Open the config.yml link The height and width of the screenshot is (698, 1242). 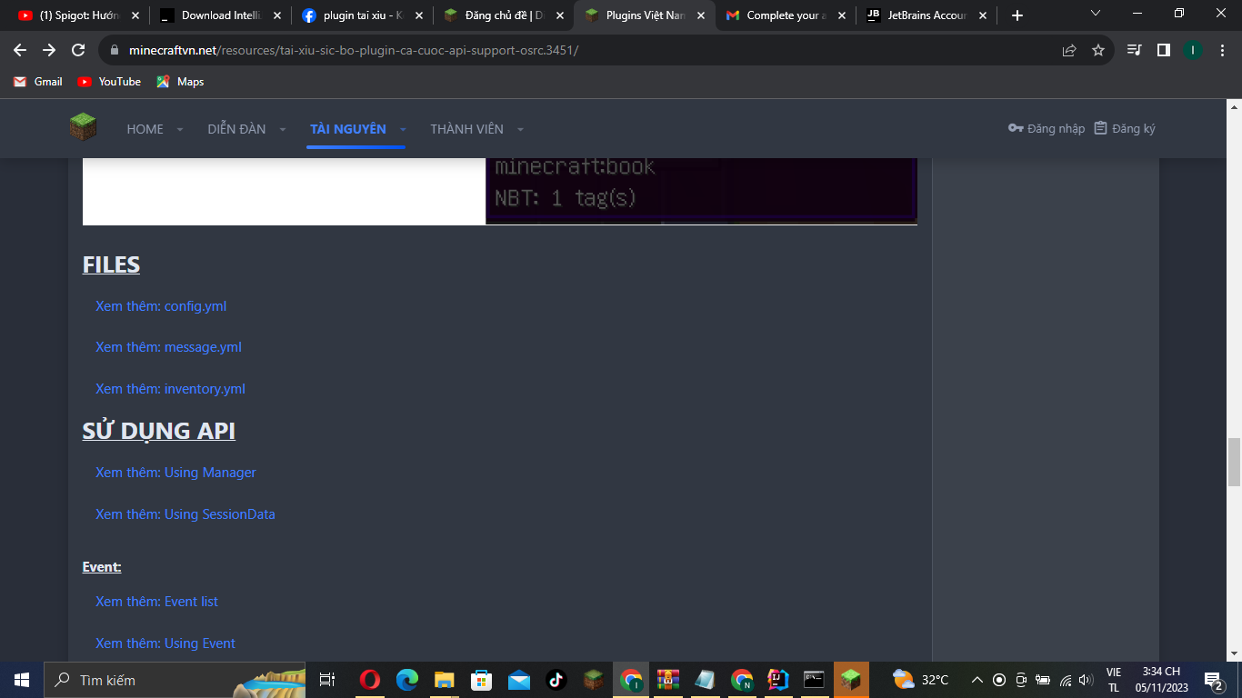(161, 306)
